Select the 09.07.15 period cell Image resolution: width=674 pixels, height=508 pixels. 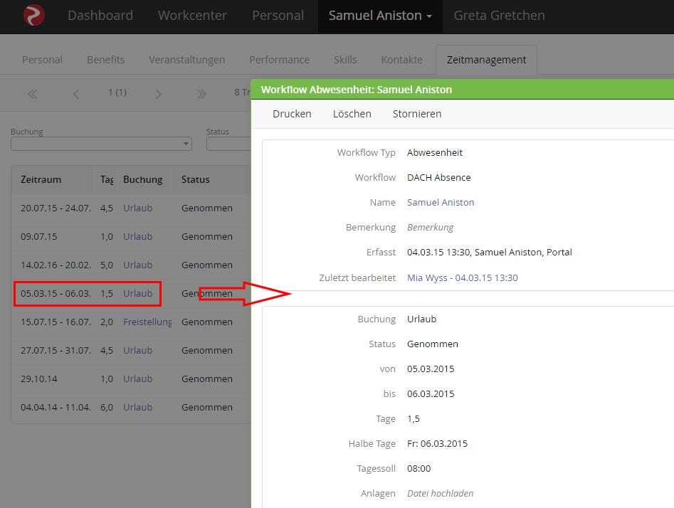click(x=38, y=236)
